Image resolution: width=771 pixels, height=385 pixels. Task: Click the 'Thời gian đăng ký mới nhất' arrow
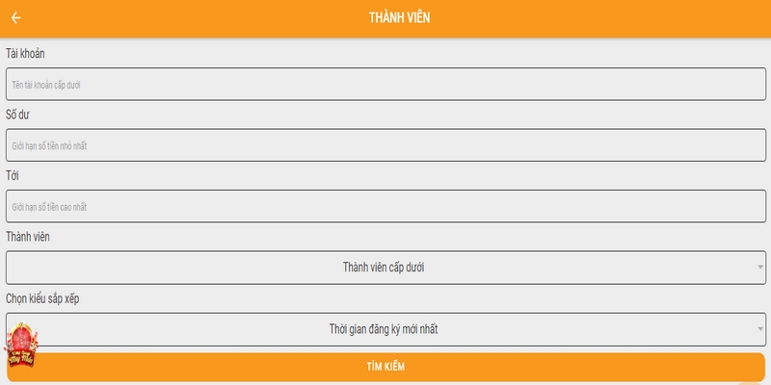click(759, 330)
